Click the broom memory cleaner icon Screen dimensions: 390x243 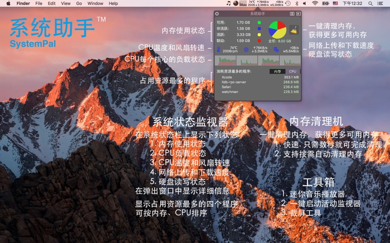click(294, 31)
